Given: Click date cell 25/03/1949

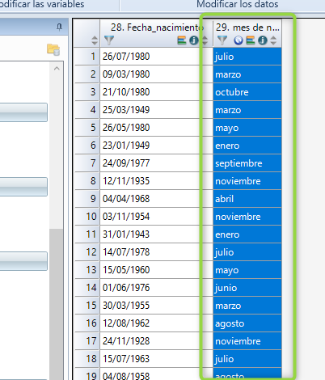Looking at the screenshot, I should [156, 110].
